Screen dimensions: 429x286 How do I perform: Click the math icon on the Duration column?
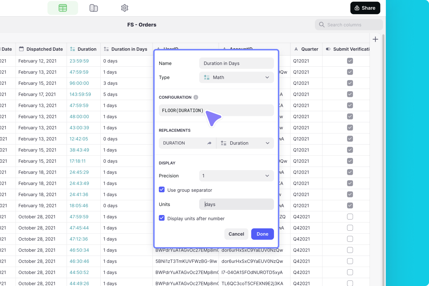coord(72,49)
